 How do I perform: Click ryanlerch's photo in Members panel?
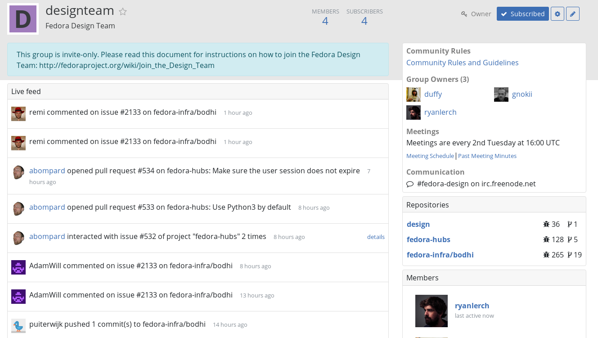tap(432, 311)
